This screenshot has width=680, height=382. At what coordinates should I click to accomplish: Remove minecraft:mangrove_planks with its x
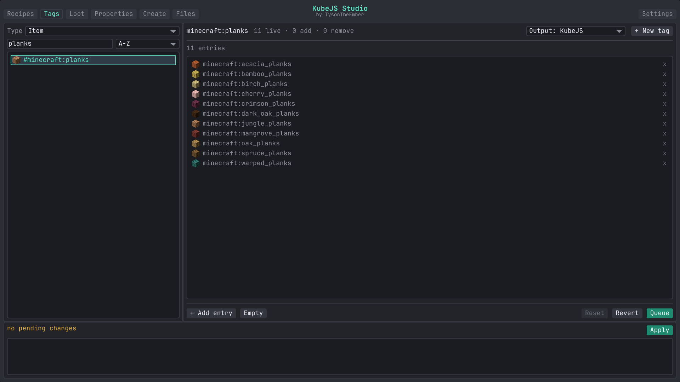coord(664,134)
